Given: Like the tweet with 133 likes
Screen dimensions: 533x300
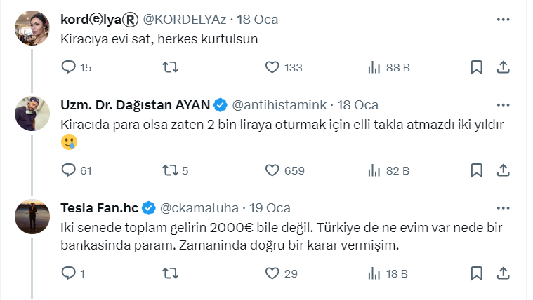Looking at the screenshot, I should (273, 67).
